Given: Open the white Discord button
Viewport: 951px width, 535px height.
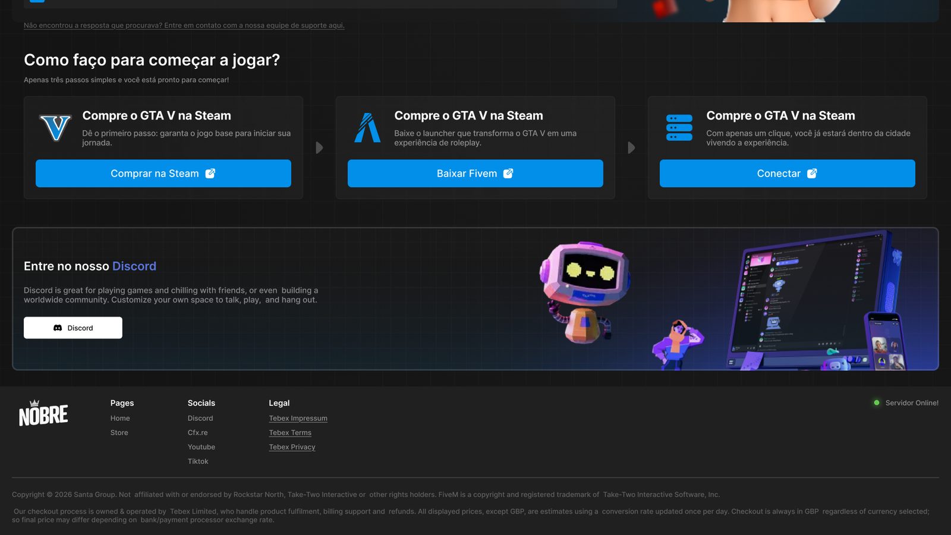Looking at the screenshot, I should pyautogui.click(x=73, y=328).
